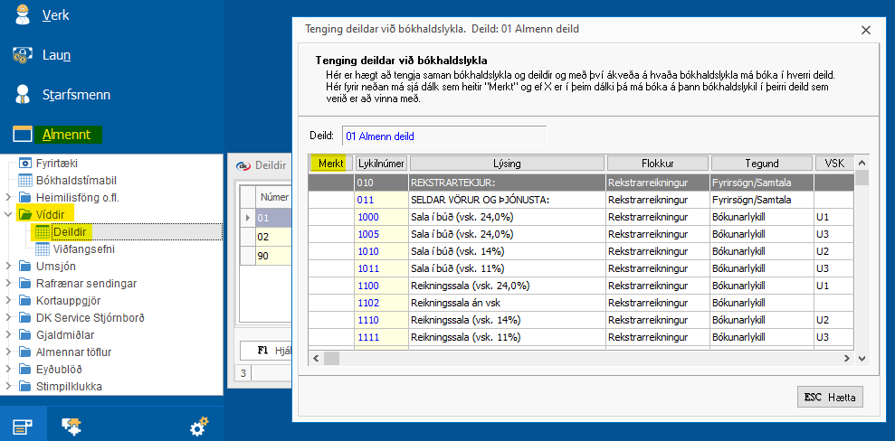Viewport: 895px width, 441px height.
Task: Toggle Merkt cell for account 1100
Action: click(330, 286)
